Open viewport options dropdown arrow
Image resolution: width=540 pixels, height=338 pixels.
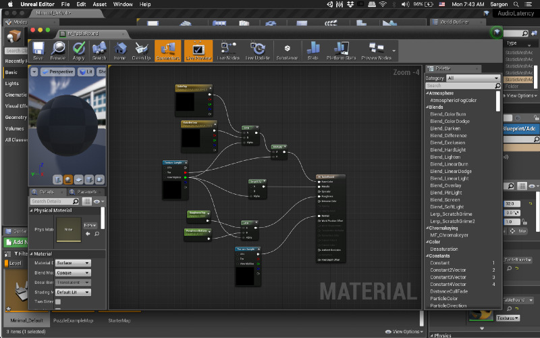click(x=34, y=72)
